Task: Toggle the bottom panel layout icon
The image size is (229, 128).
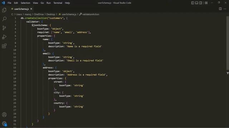Action: (x=196, y=3)
